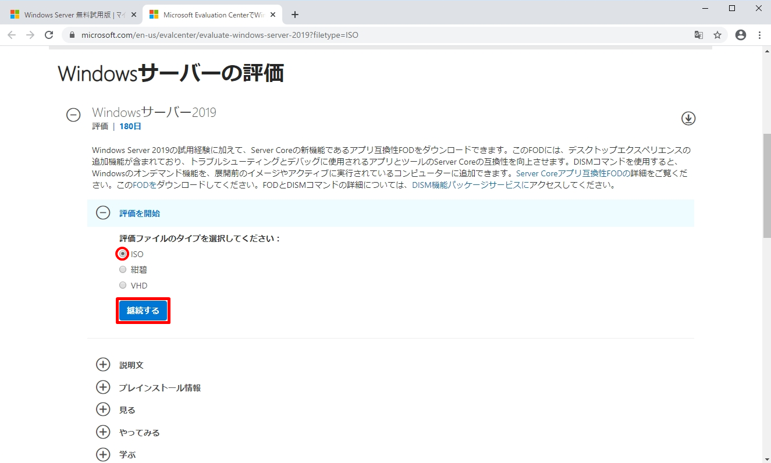The width and height of the screenshot is (771, 463).
Task: Select the VHD radio button
Action: pyautogui.click(x=123, y=285)
